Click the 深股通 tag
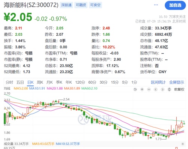 click(x=66, y=5)
